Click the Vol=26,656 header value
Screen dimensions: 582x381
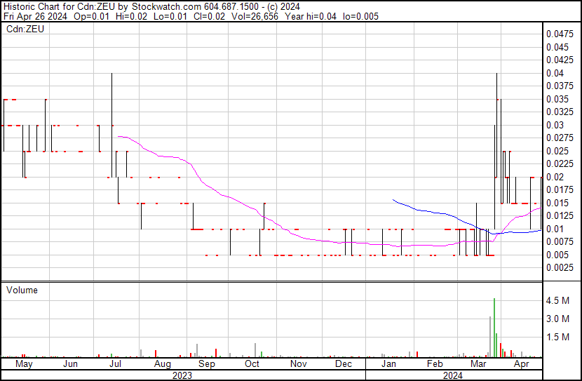255,16
